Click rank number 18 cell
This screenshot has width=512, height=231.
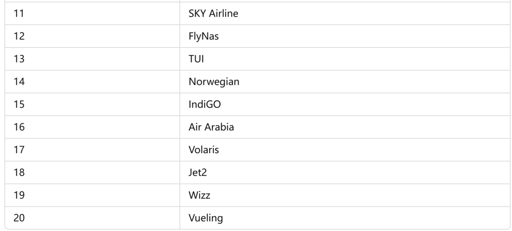coord(92,173)
